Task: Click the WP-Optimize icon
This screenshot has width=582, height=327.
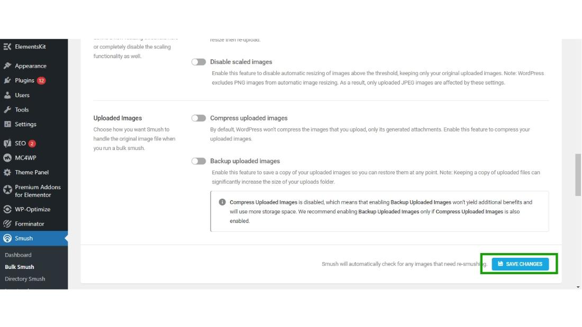Action: 7,209
